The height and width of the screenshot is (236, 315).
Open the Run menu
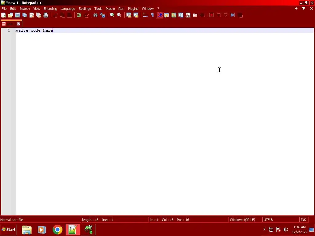[121, 9]
